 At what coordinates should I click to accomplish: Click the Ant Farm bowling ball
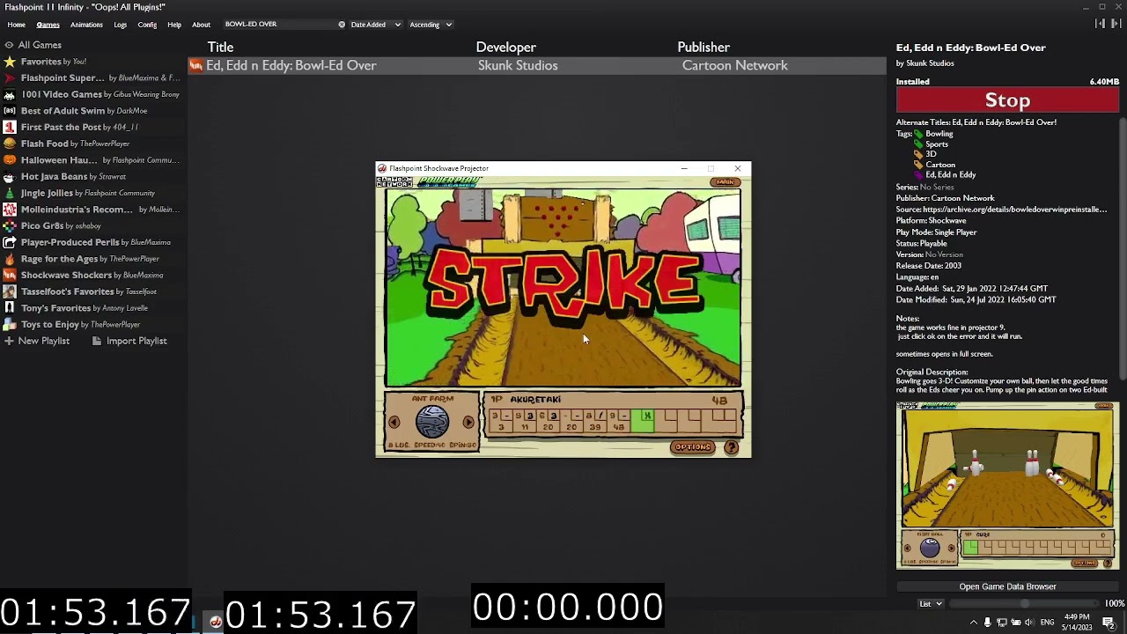[431, 423]
